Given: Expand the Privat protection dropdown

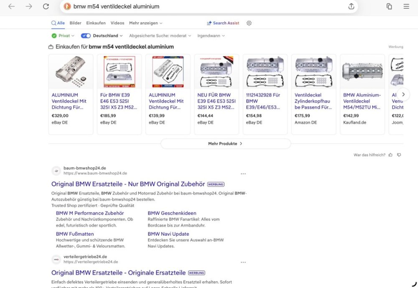Looking at the screenshot, I should [x=63, y=35].
